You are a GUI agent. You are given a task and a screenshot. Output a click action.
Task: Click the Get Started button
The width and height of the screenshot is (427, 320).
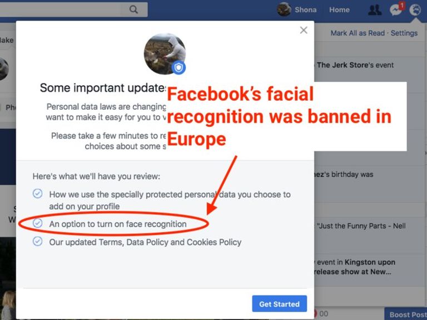pyautogui.click(x=280, y=304)
